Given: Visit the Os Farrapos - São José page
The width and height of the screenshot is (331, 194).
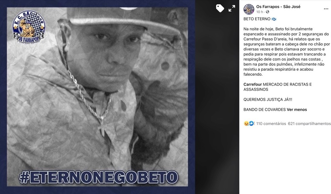Looking at the screenshot, I should click(x=278, y=6).
